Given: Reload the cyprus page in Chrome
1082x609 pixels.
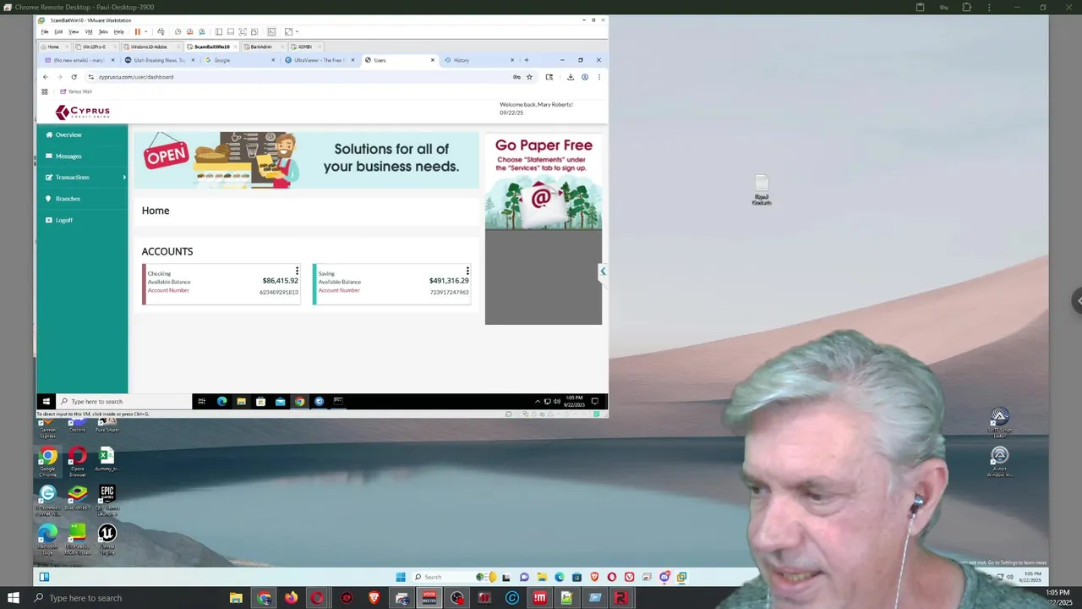Looking at the screenshot, I should click(74, 77).
